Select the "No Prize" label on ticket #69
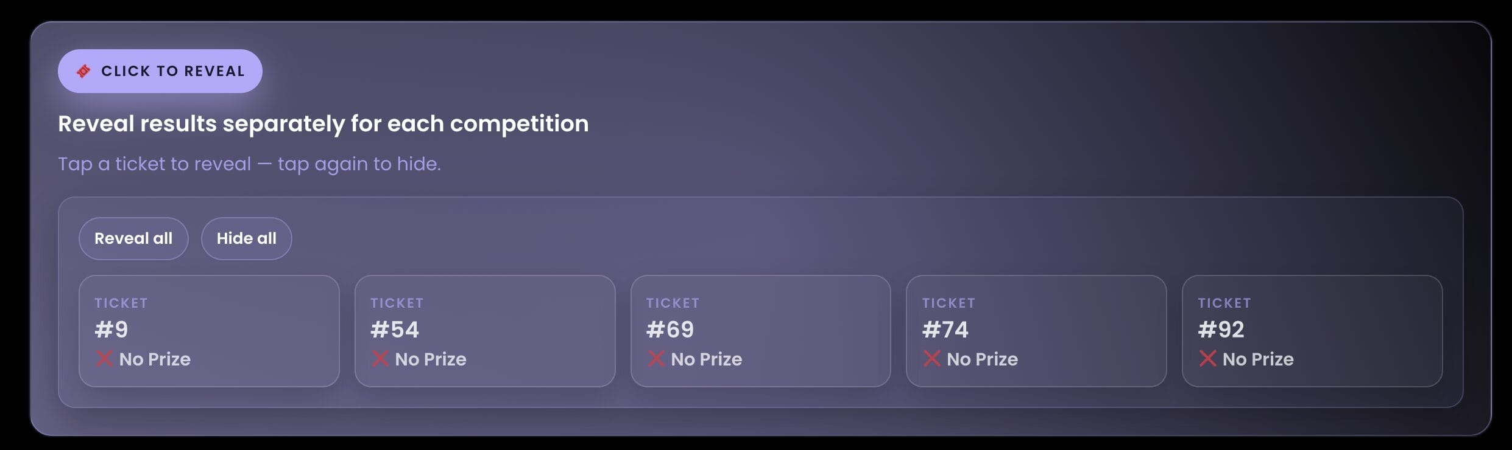Screen dimensions: 1512x450 tap(707, 359)
